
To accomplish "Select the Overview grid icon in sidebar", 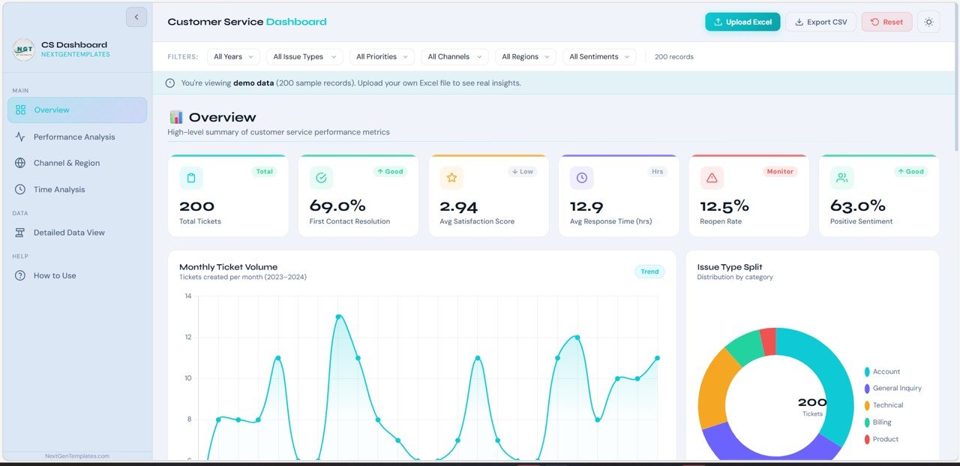I will (19, 110).
